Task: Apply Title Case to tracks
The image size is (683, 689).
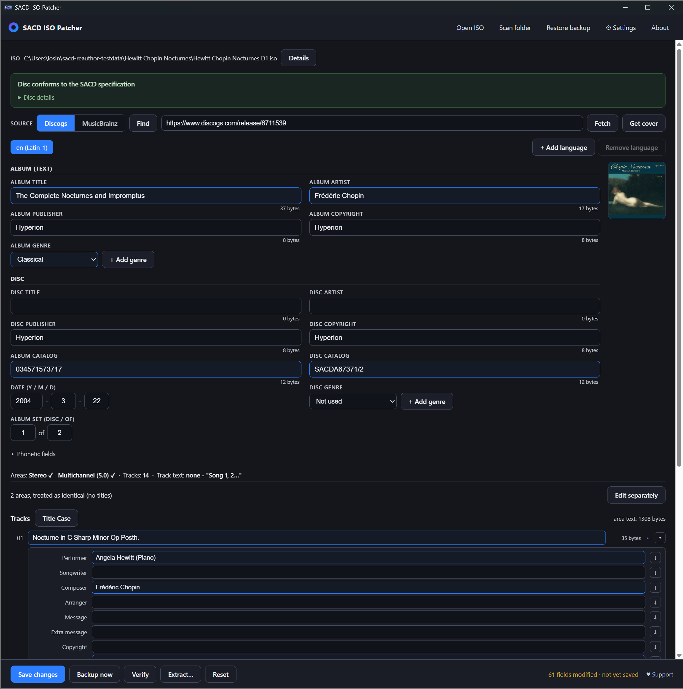Action: [56, 518]
